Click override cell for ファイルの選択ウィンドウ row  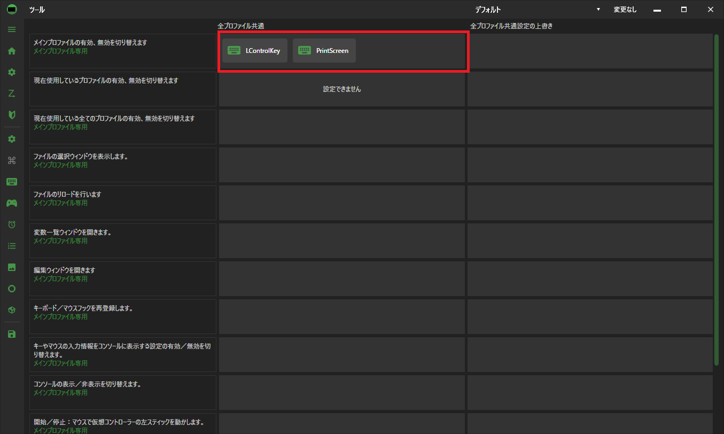pos(590,165)
